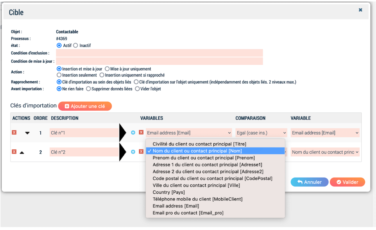
Task: Add variable with blue plus in Clé n°1 row
Action: [133, 132]
